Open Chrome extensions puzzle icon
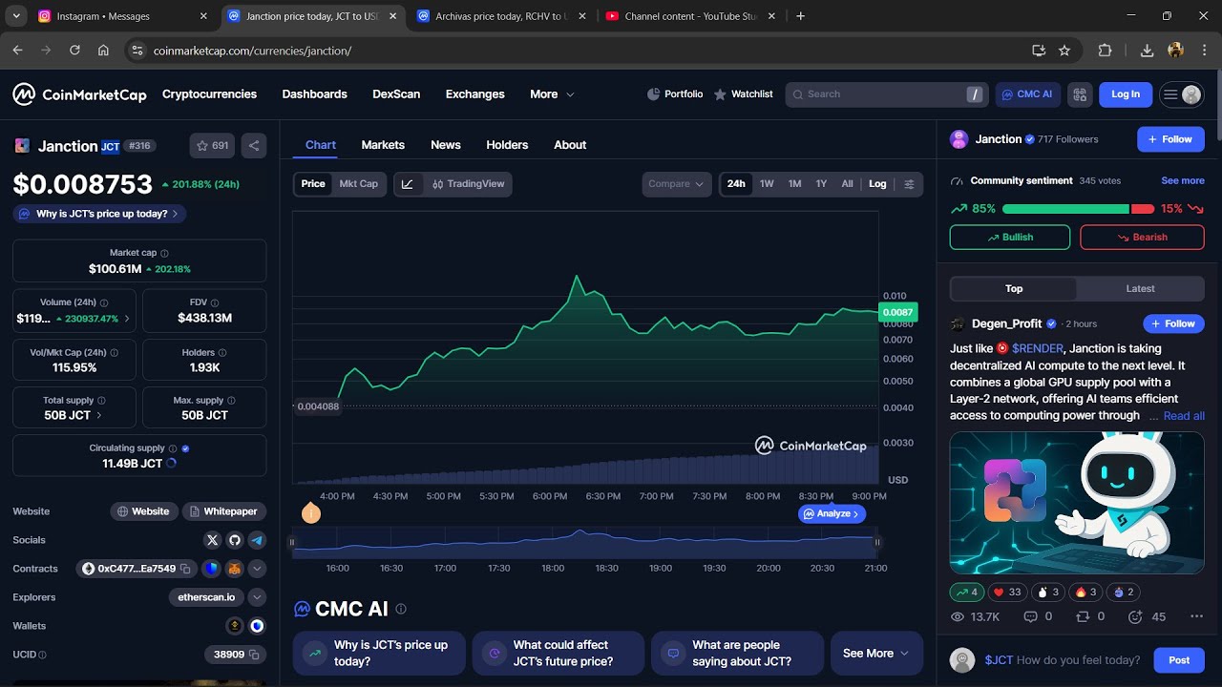The height and width of the screenshot is (687, 1222). click(1106, 51)
